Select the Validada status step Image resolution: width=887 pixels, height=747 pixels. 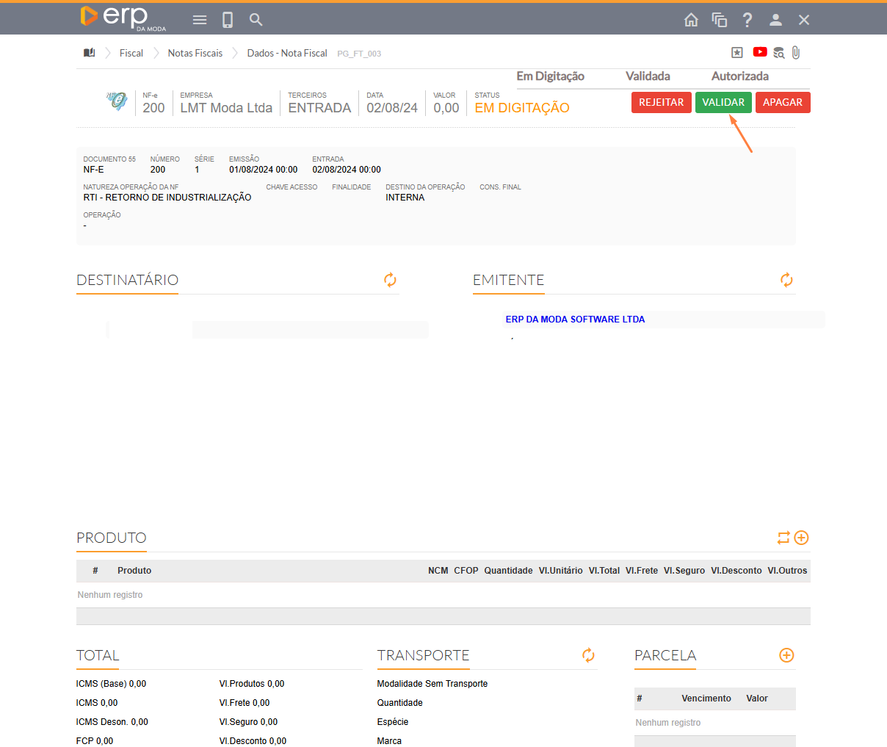click(648, 76)
